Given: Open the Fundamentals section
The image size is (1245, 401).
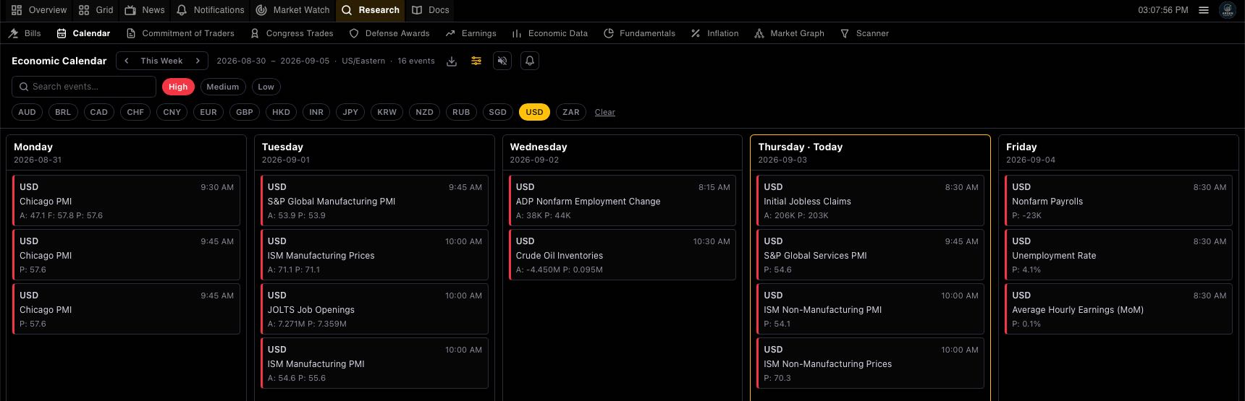Looking at the screenshot, I should [640, 33].
